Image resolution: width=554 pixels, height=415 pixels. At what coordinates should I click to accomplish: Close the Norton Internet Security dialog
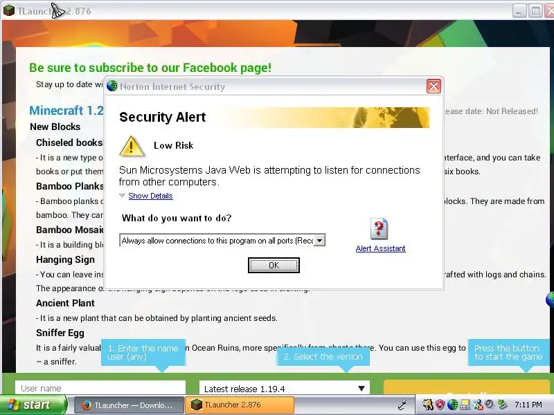[434, 86]
